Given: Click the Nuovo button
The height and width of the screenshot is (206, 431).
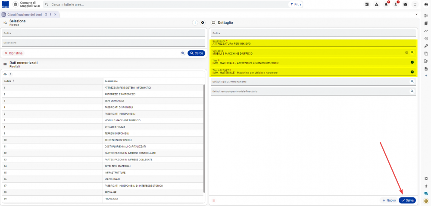Looking at the screenshot, I should pyautogui.click(x=389, y=200).
